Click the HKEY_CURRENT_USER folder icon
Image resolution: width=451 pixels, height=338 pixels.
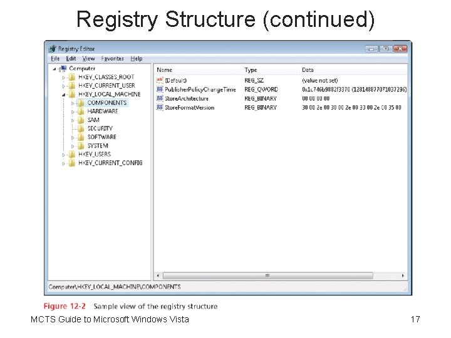[x=72, y=86]
